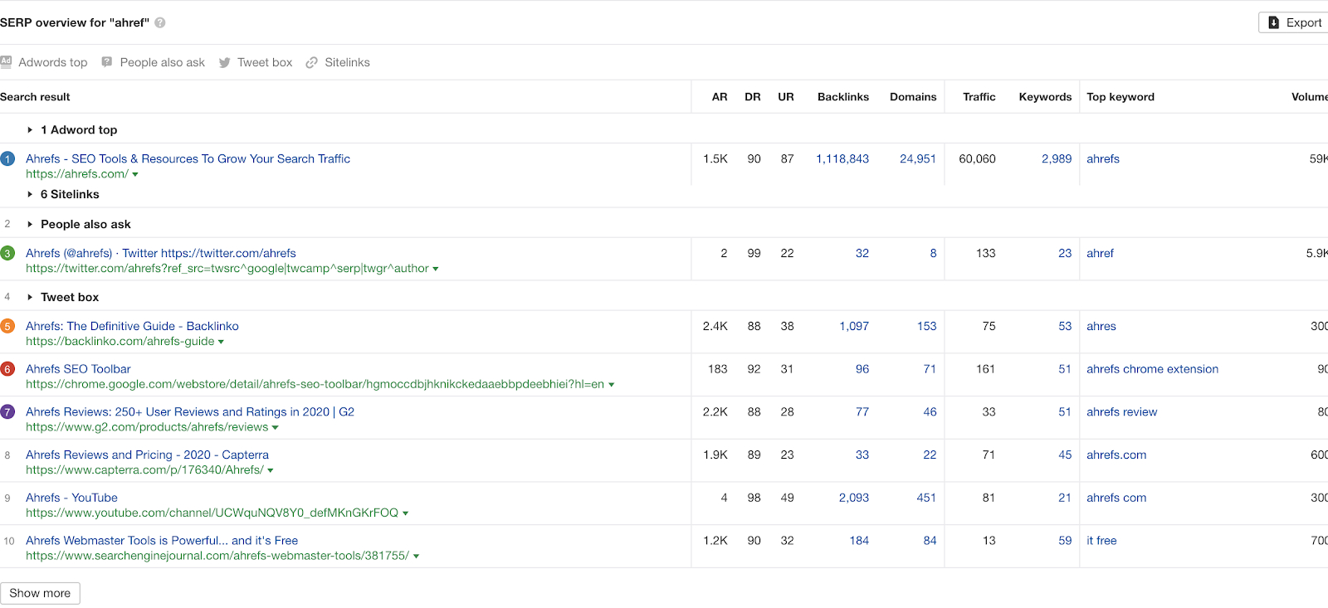
Task: Click the Domains column header
Action: coord(913,97)
